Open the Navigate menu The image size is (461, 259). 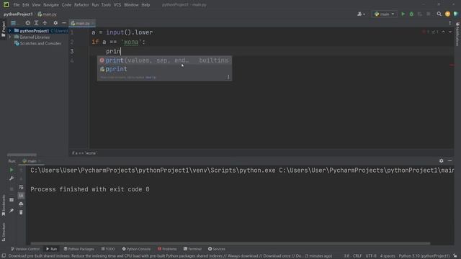click(51, 5)
